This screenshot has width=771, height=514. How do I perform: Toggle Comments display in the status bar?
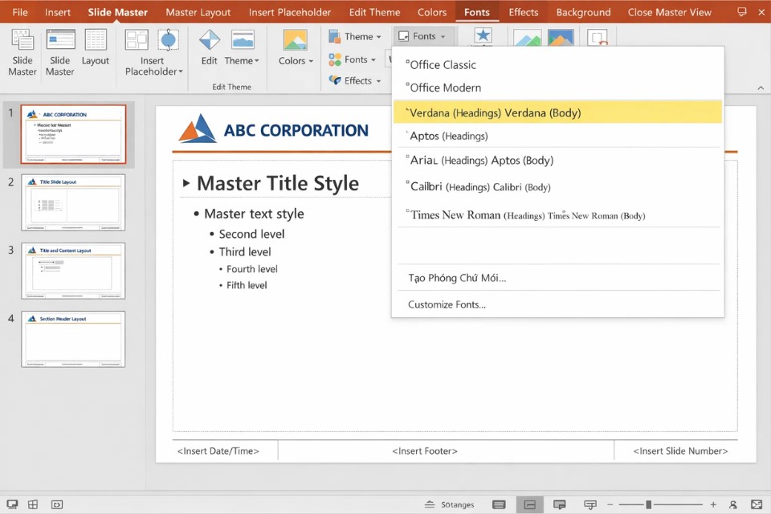pyautogui.click(x=559, y=504)
